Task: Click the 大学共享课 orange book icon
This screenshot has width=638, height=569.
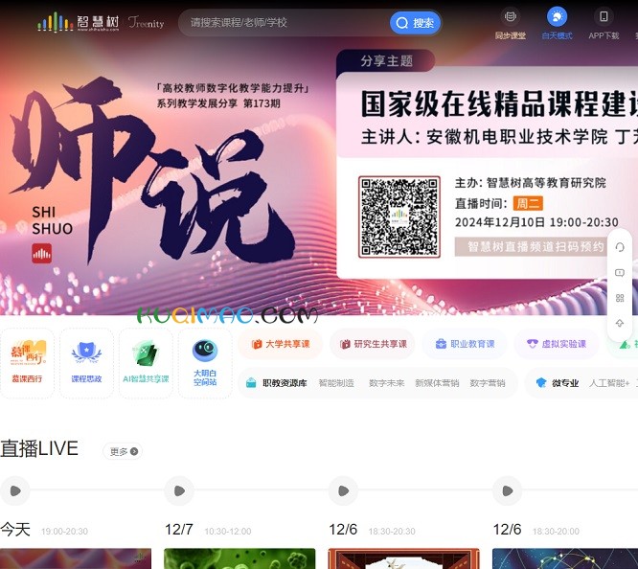Action: coord(257,344)
